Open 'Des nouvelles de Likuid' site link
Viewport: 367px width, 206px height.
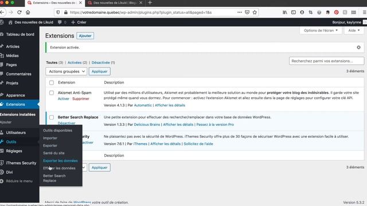[30, 22]
